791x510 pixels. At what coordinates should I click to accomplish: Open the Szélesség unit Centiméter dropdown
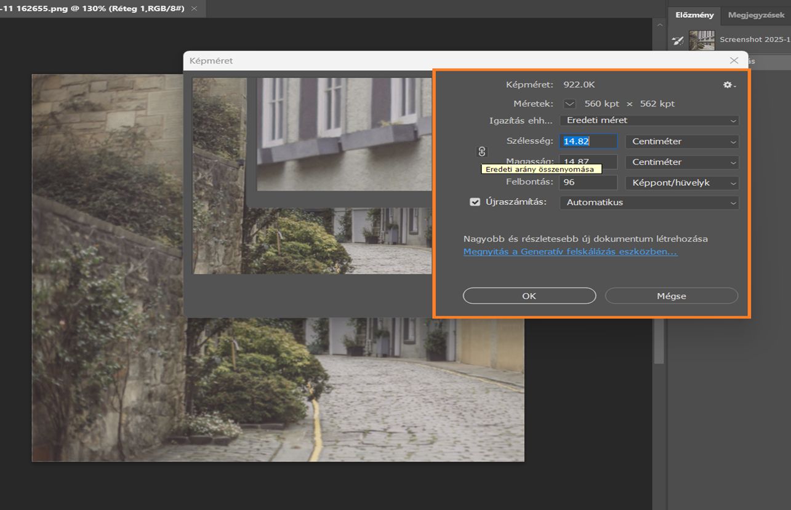point(681,141)
